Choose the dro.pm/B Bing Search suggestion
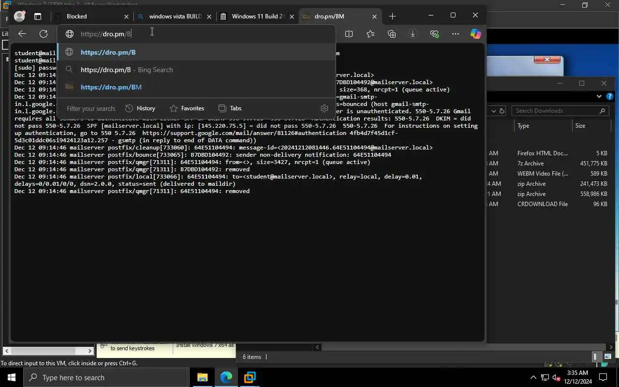 [x=196, y=70]
